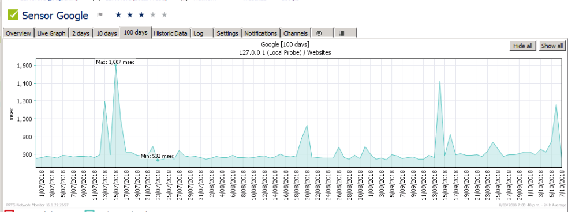Set sensor priority to three stars
This screenshot has height=212, width=568.
pyautogui.click(x=141, y=15)
